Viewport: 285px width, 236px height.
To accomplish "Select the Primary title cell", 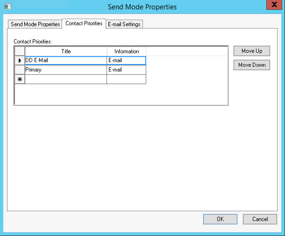I will [x=66, y=70].
